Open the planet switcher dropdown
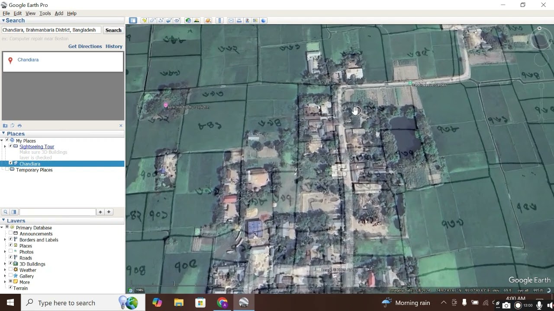Screen dimensions: 554x311 208,20
